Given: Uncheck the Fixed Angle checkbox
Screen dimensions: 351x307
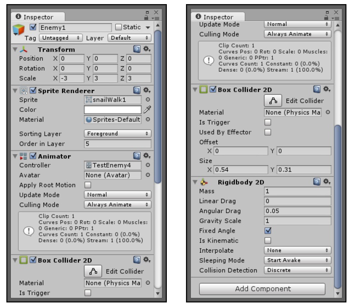Looking at the screenshot, I should [268, 230].
